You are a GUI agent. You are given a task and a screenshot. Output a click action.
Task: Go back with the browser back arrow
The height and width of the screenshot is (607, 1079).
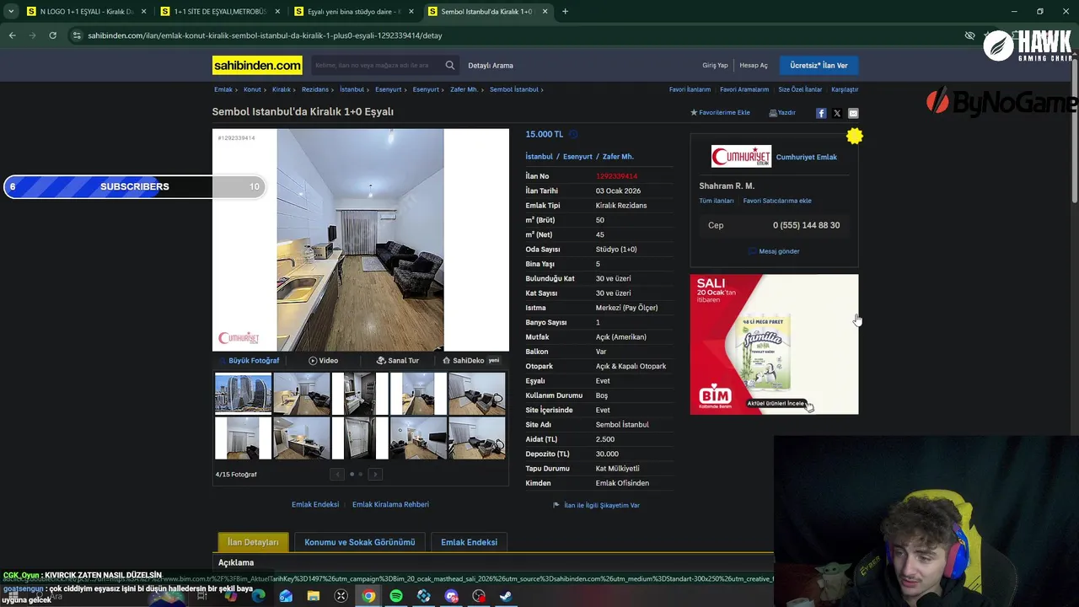12,35
